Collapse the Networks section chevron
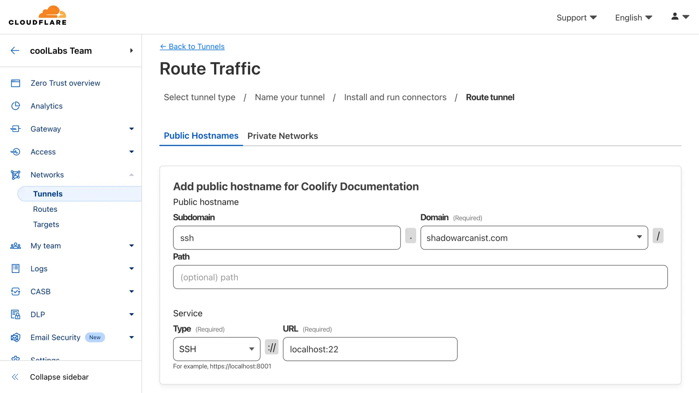The height and width of the screenshot is (393, 699). tap(131, 175)
